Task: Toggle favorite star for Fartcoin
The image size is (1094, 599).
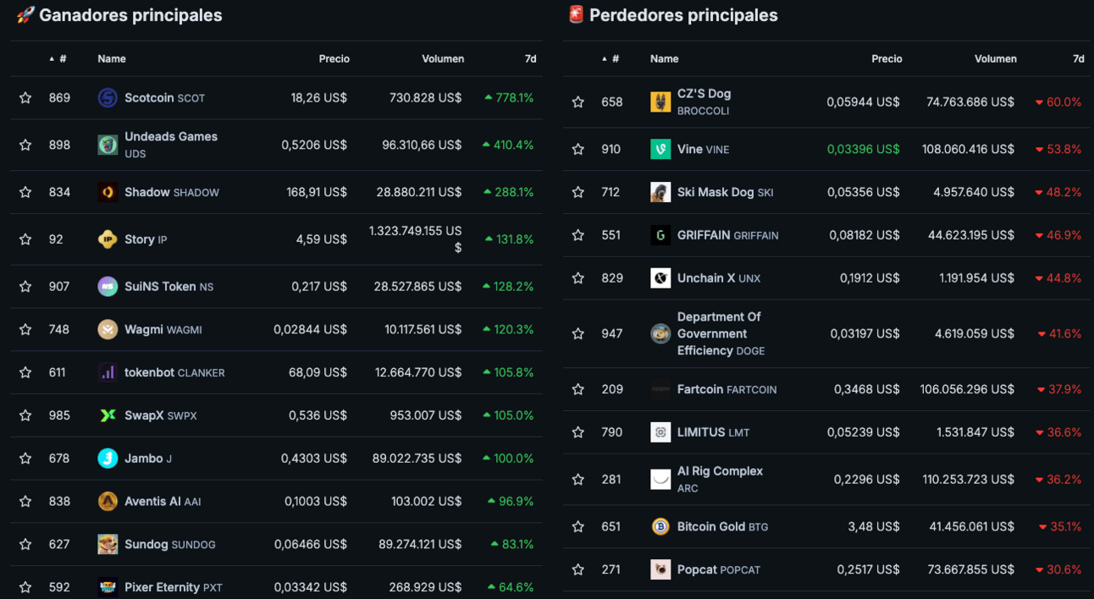Action: (x=578, y=389)
